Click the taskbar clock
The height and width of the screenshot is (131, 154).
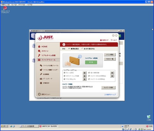tap(151, 126)
